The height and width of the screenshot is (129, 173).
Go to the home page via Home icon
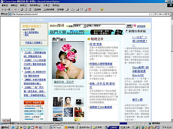tap(30, 10)
